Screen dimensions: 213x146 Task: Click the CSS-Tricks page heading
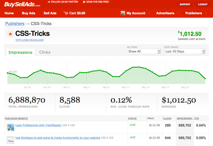tap(33, 34)
